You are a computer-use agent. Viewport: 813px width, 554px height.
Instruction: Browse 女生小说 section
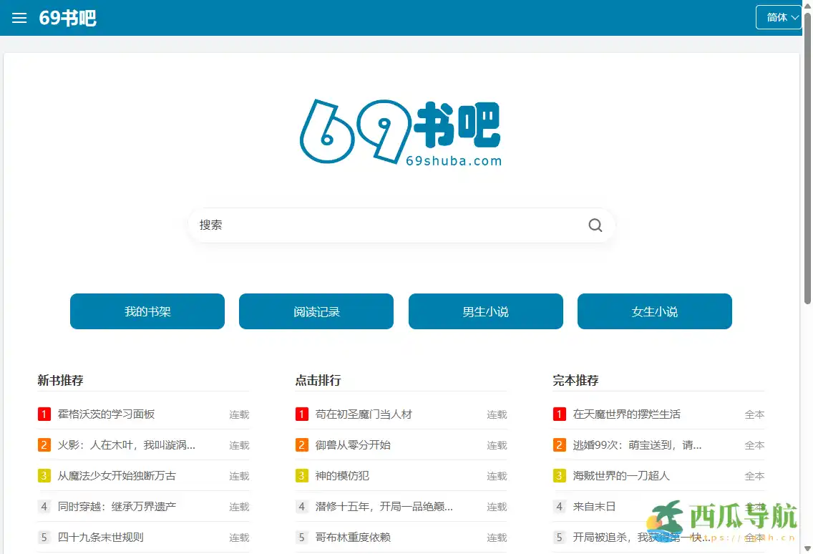coord(654,311)
